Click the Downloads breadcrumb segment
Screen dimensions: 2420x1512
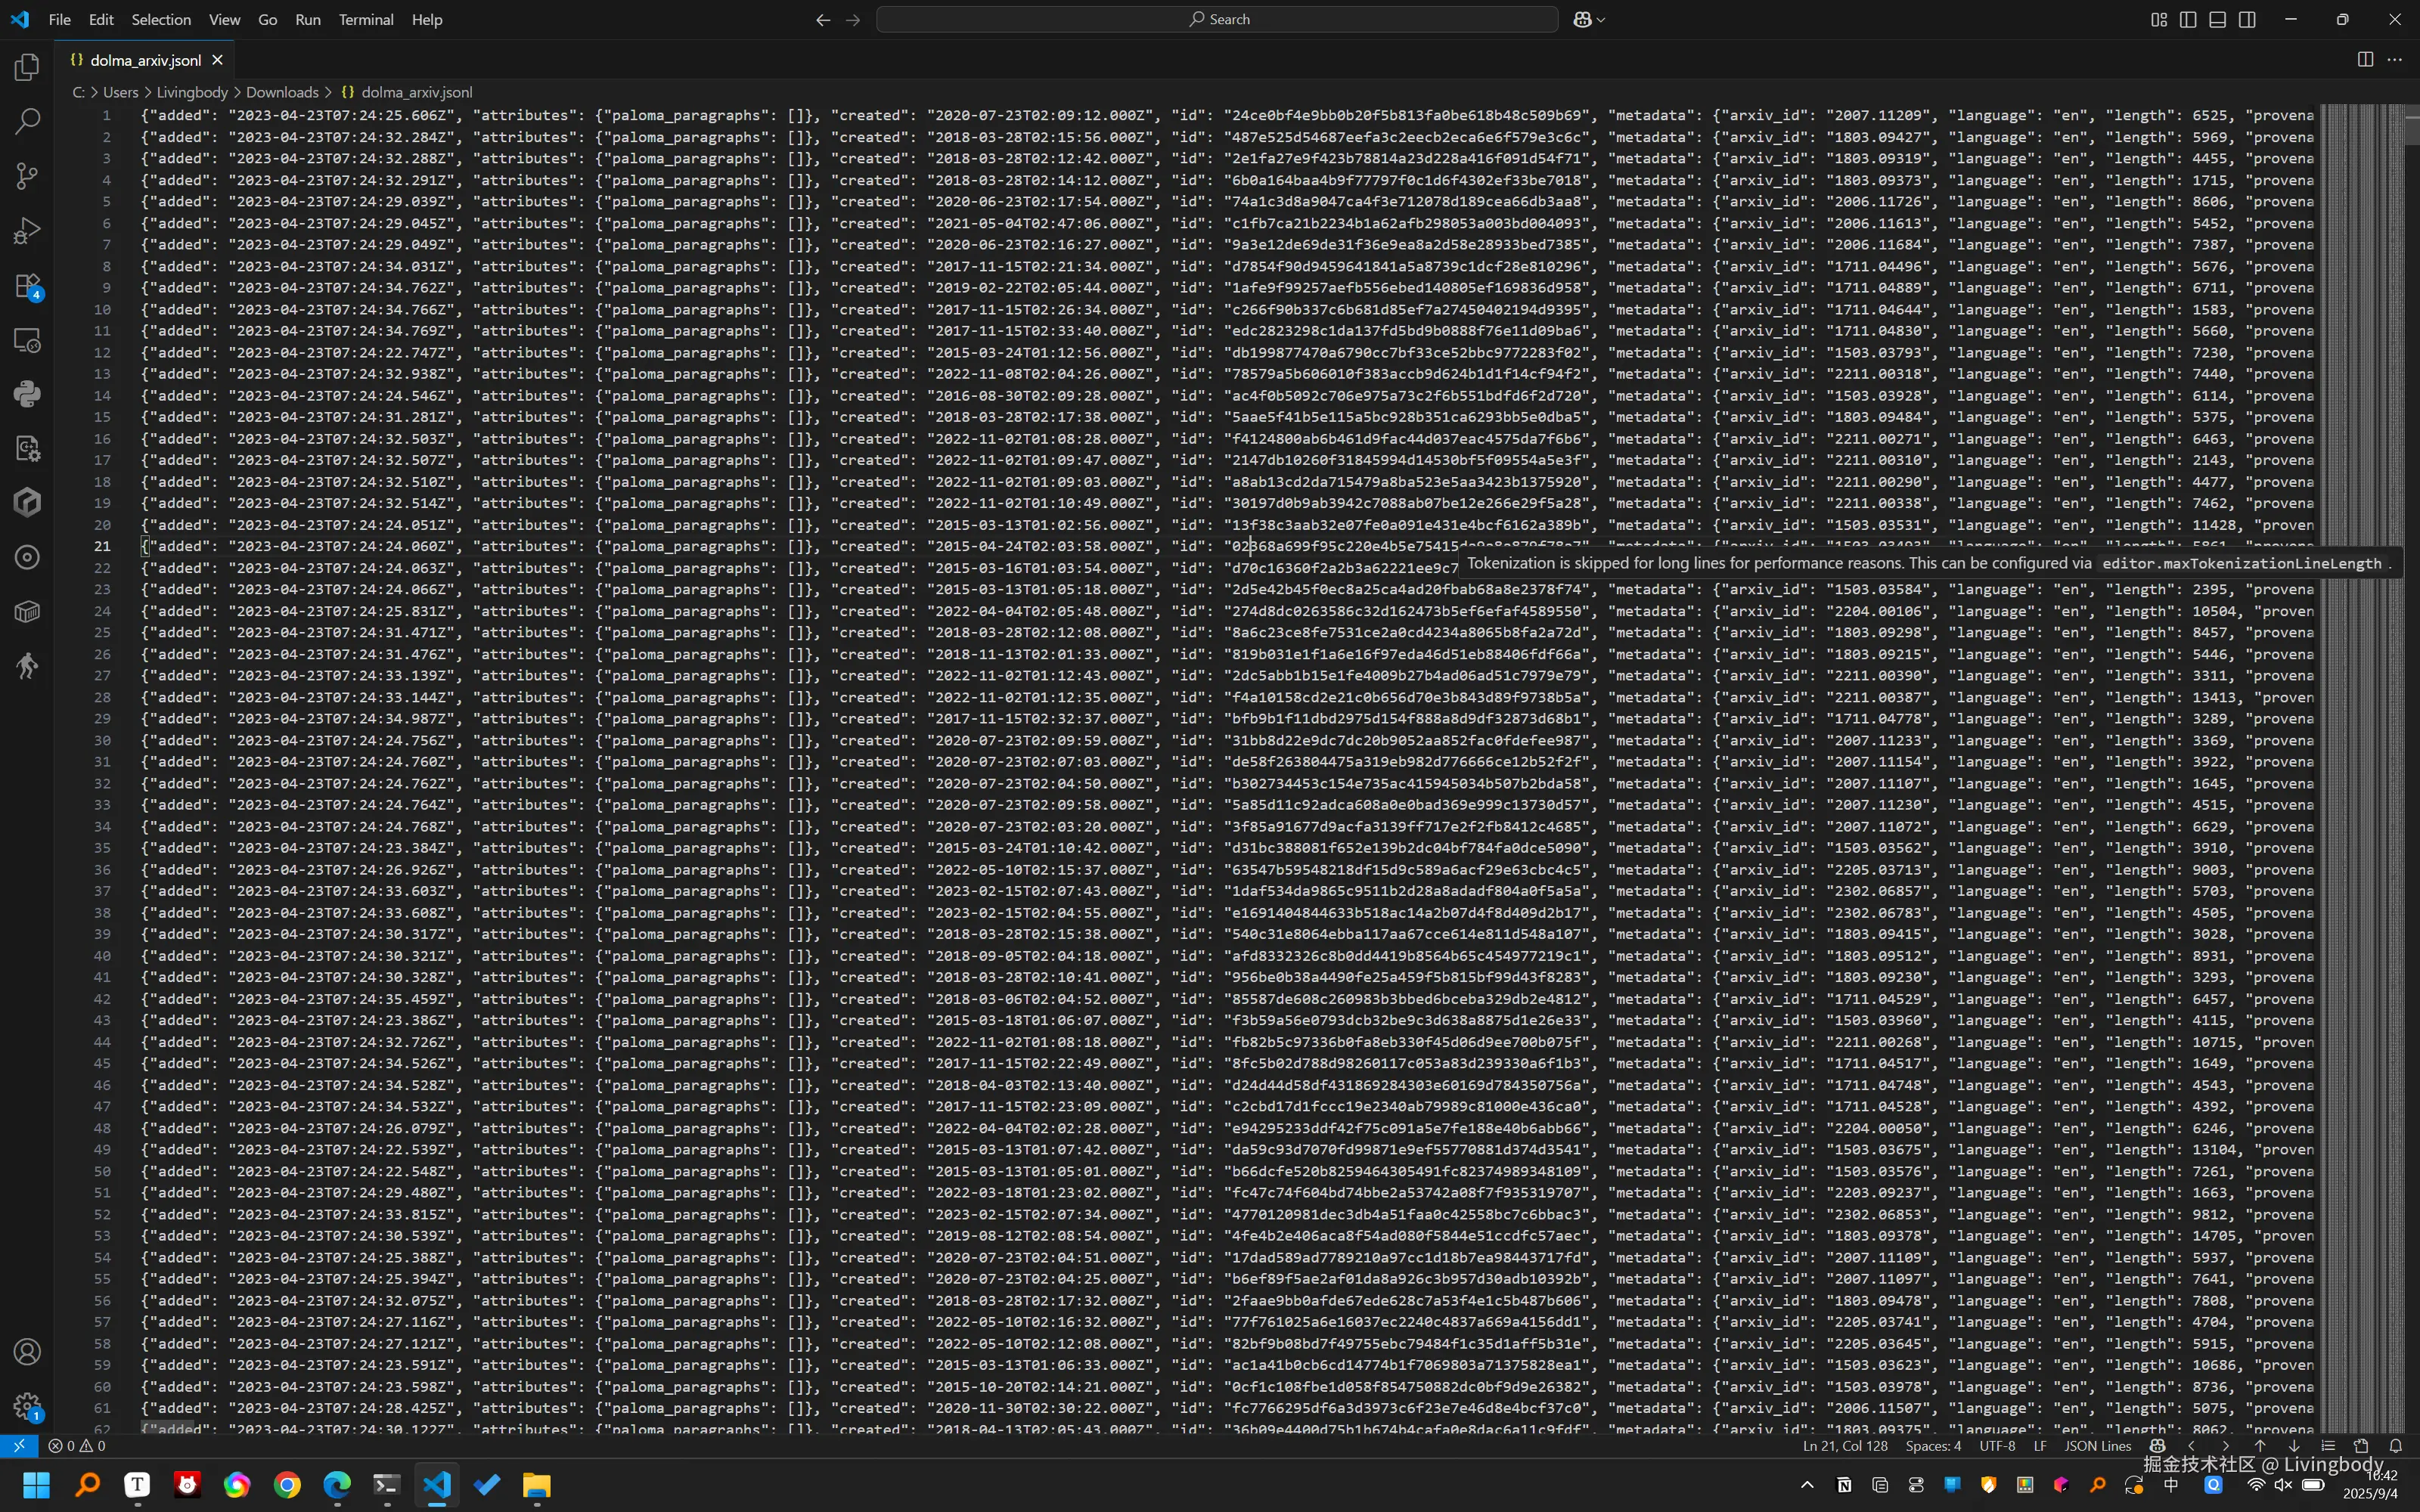click(x=282, y=92)
